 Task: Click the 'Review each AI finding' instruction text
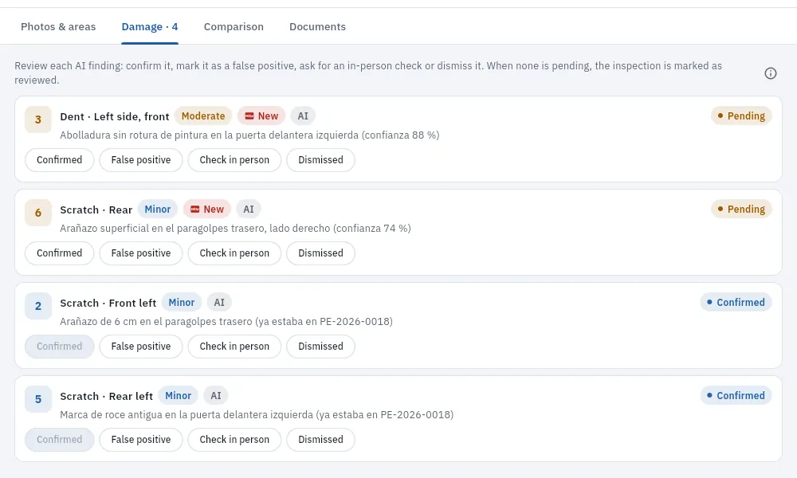pos(368,72)
